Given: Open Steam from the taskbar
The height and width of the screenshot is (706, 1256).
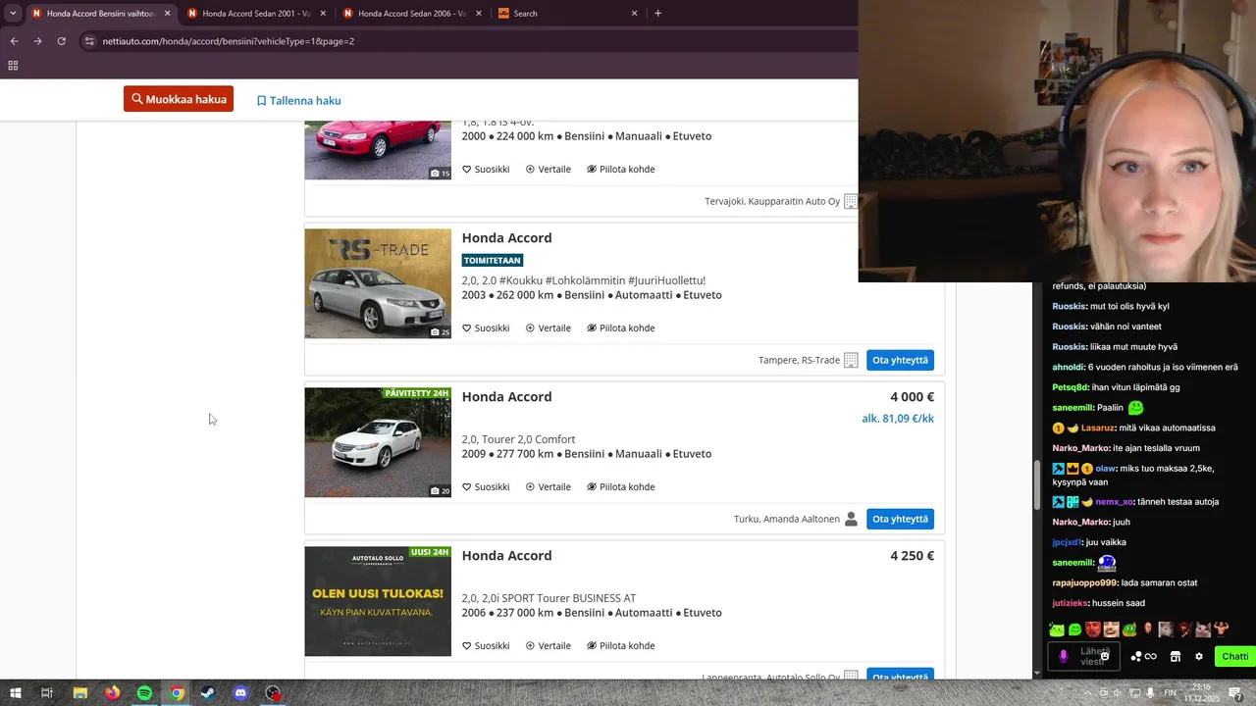Looking at the screenshot, I should pos(208,692).
